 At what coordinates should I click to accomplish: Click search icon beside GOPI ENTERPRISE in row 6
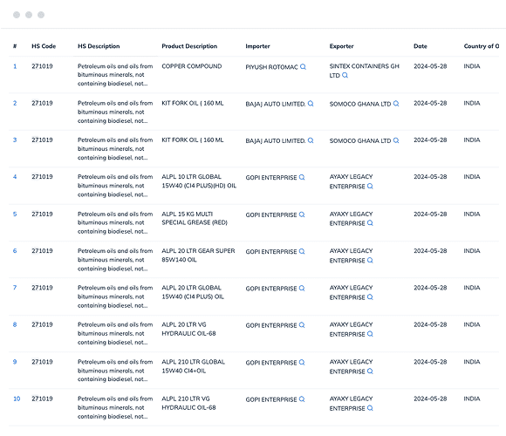302,251
